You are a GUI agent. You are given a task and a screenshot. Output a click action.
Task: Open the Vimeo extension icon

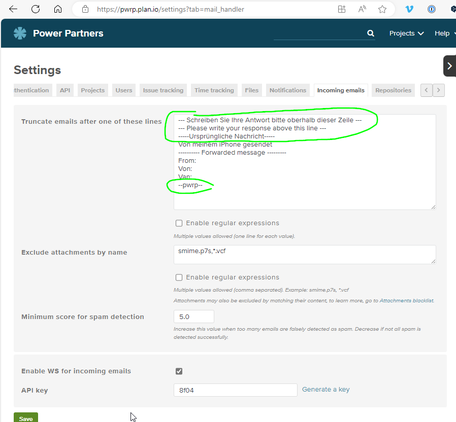409,9
